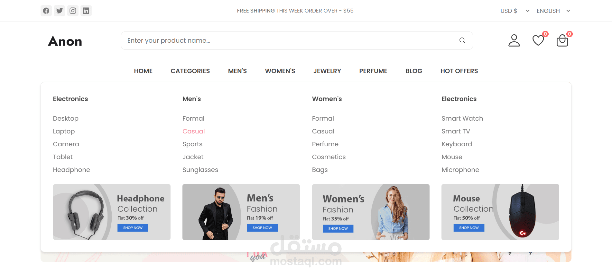Open the Twitter social link icon
The image size is (612, 273).
60,11
